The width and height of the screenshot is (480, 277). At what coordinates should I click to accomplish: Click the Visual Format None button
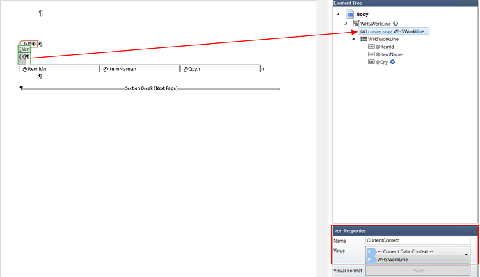(417, 271)
